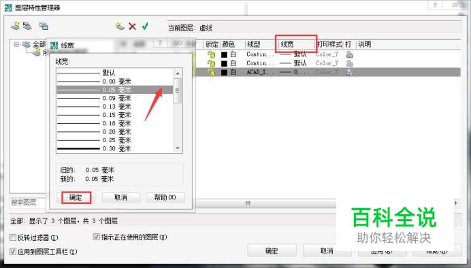This screenshot has height=268, width=471.
Task: Click the 打印样式 column header
Action: coord(329,44)
